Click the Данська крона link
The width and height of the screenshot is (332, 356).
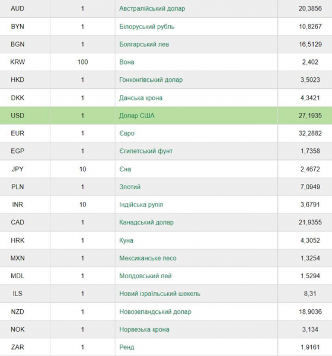tap(141, 98)
